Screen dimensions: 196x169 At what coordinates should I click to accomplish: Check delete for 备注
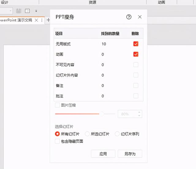point(136,85)
